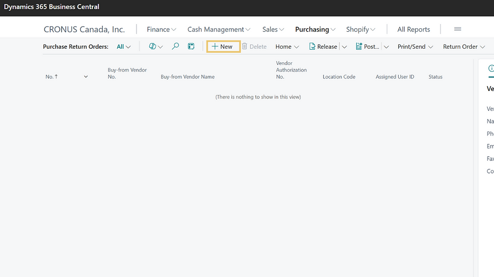Click the New button
This screenshot has height=277, width=494.
[x=223, y=46]
